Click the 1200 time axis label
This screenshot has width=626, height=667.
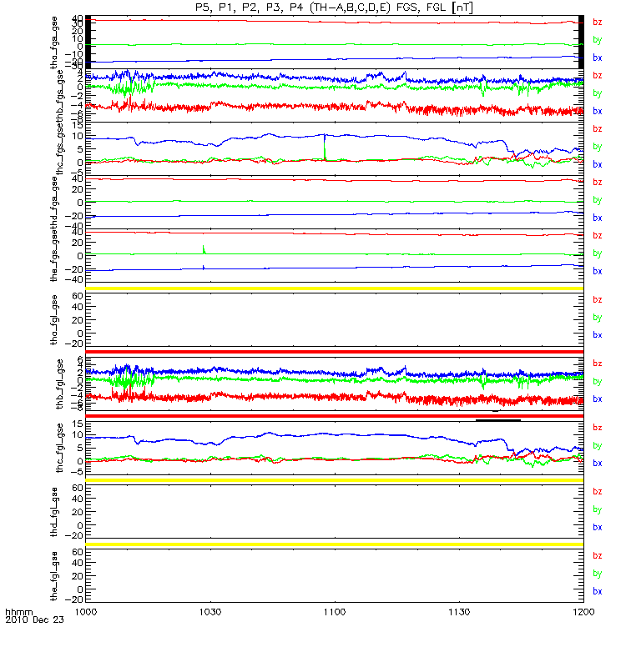583,612
